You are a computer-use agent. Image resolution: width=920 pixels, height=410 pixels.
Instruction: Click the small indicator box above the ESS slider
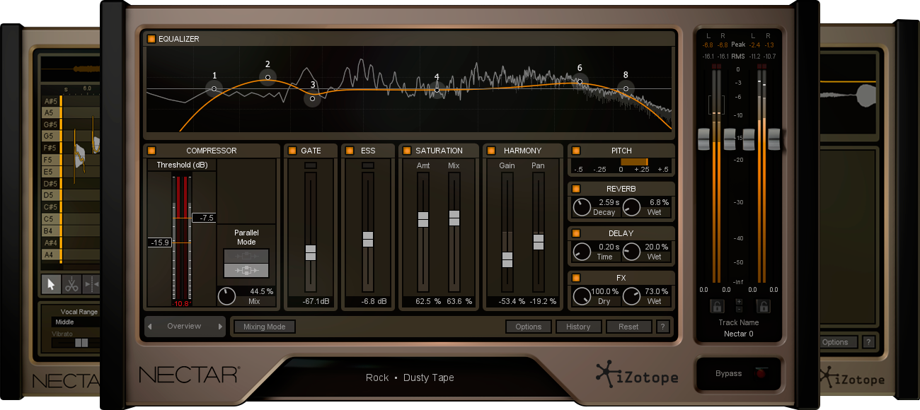pyautogui.click(x=367, y=165)
